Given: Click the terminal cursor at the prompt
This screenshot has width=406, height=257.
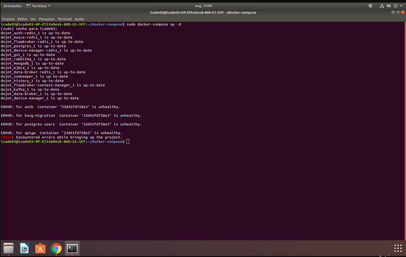Looking at the screenshot, I should click(x=128, y=141).
